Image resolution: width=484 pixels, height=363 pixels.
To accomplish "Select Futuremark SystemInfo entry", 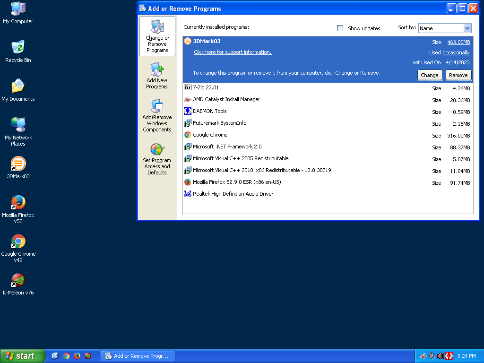I will click(328, 123).
